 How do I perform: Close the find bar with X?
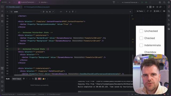point(130,12)
